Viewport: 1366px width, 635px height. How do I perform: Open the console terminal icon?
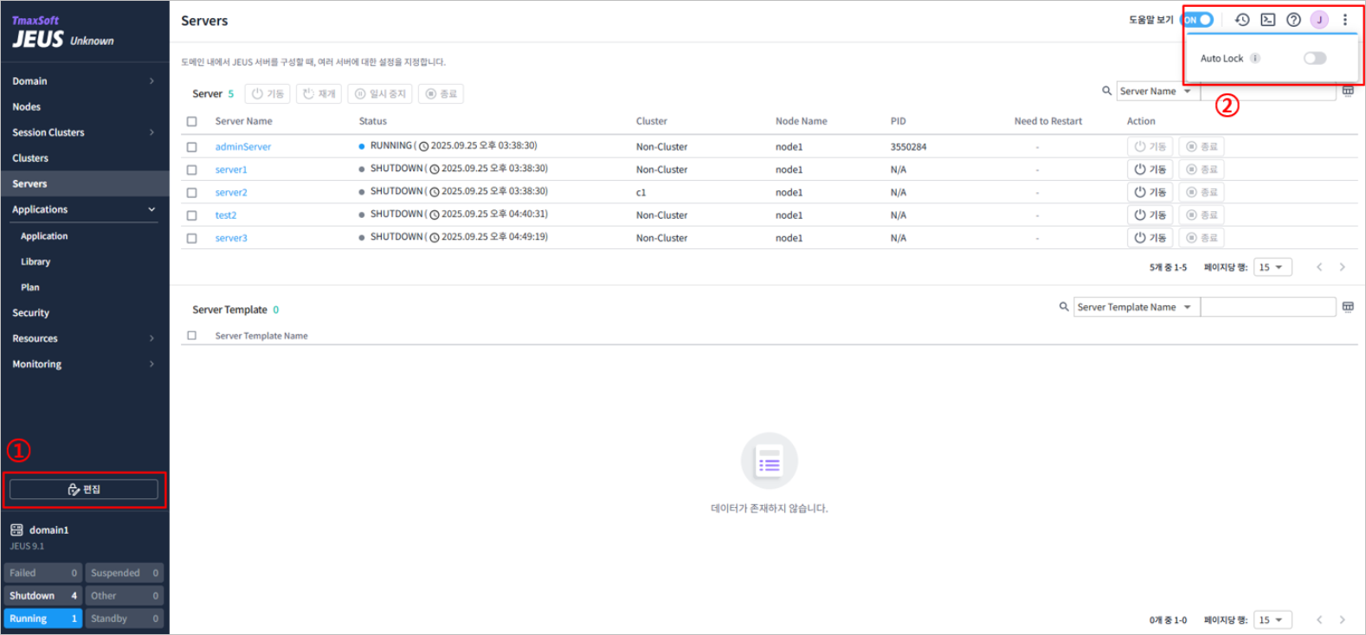[1268, 20]
